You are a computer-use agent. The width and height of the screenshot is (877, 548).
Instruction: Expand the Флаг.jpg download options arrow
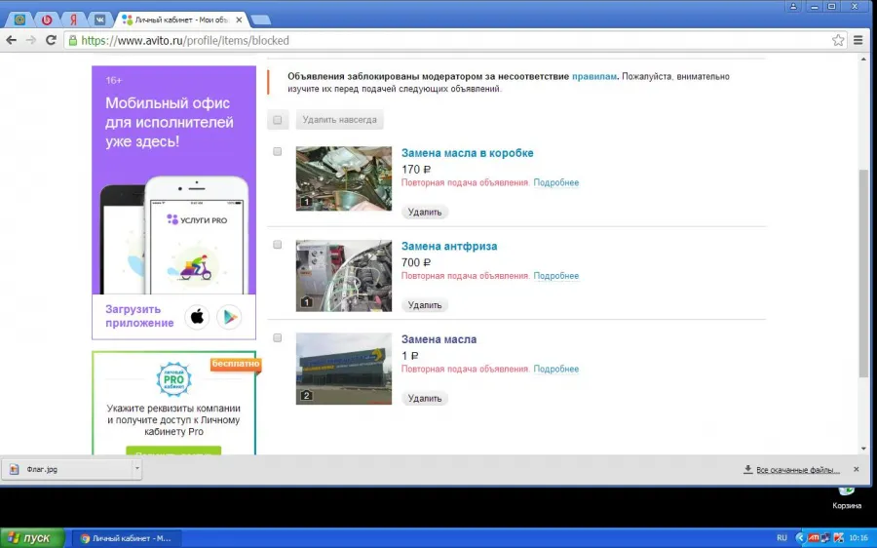[136, 469]
